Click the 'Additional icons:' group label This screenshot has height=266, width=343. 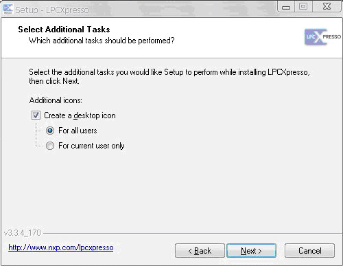56,100
